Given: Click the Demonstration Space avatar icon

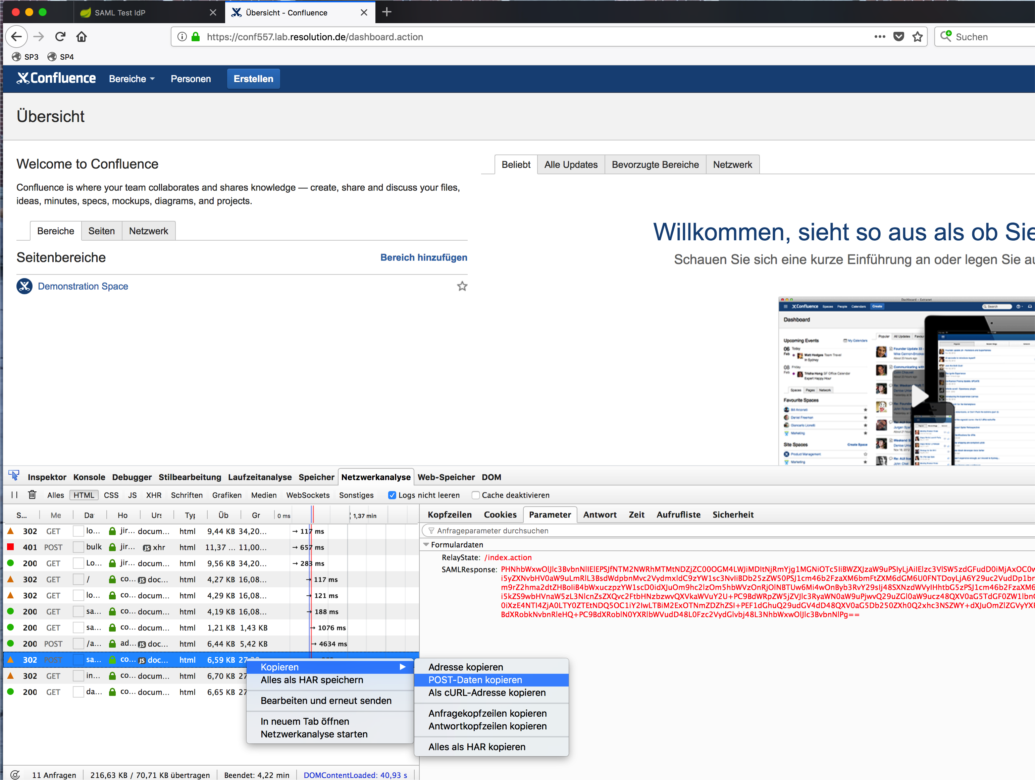Looking at the screenshot, I should click(24, 286).
